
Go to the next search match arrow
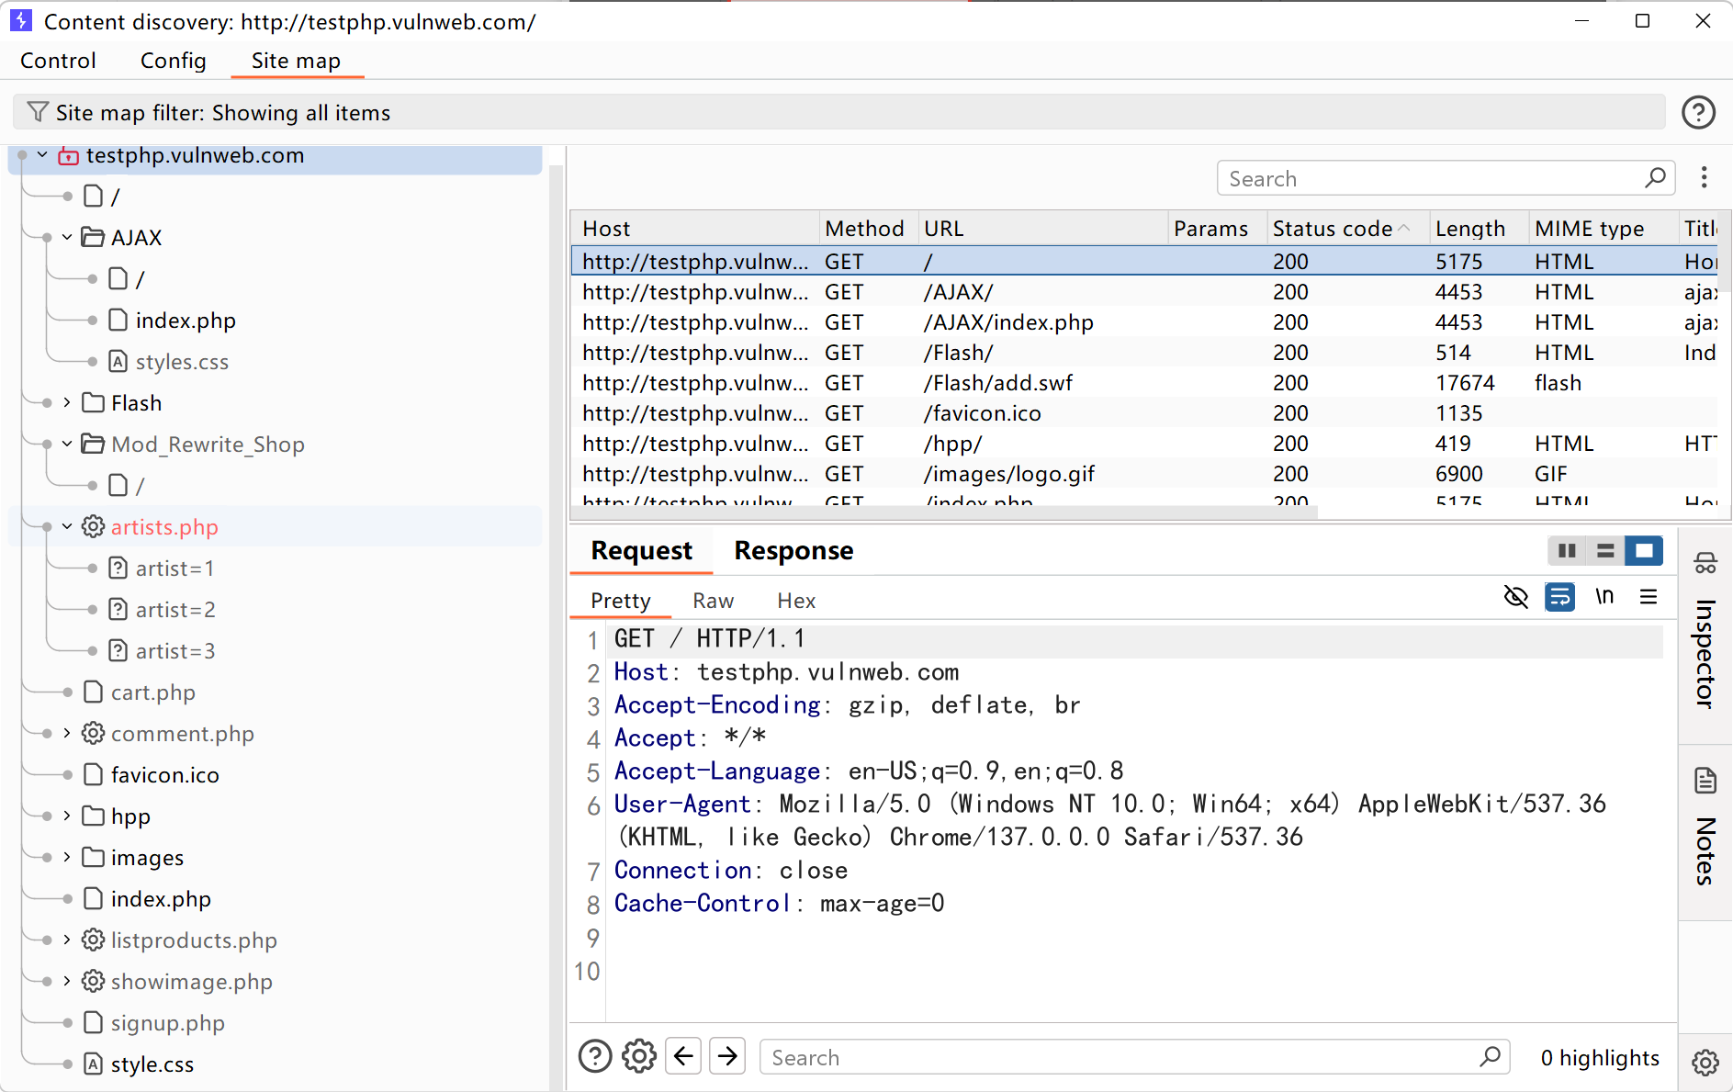[x=727, y=1056]
